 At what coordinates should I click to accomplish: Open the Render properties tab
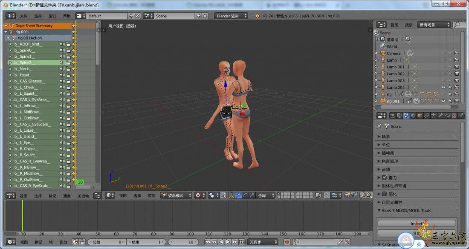point(393,116)
